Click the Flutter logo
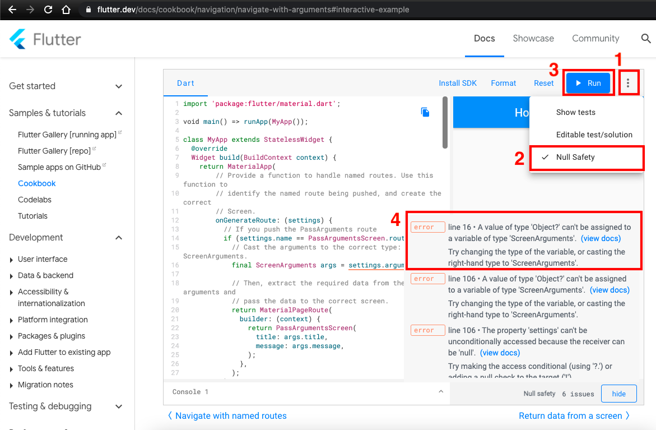The width and height of the screenshot is (656, 430). click(x=45, y=39)
